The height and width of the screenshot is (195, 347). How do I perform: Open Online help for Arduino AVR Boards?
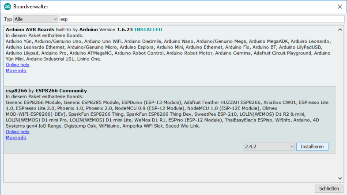pos(18,65)
